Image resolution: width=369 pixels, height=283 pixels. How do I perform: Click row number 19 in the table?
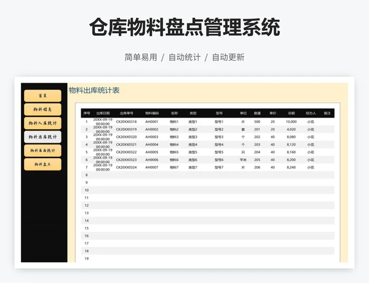(x=87, y=258)
